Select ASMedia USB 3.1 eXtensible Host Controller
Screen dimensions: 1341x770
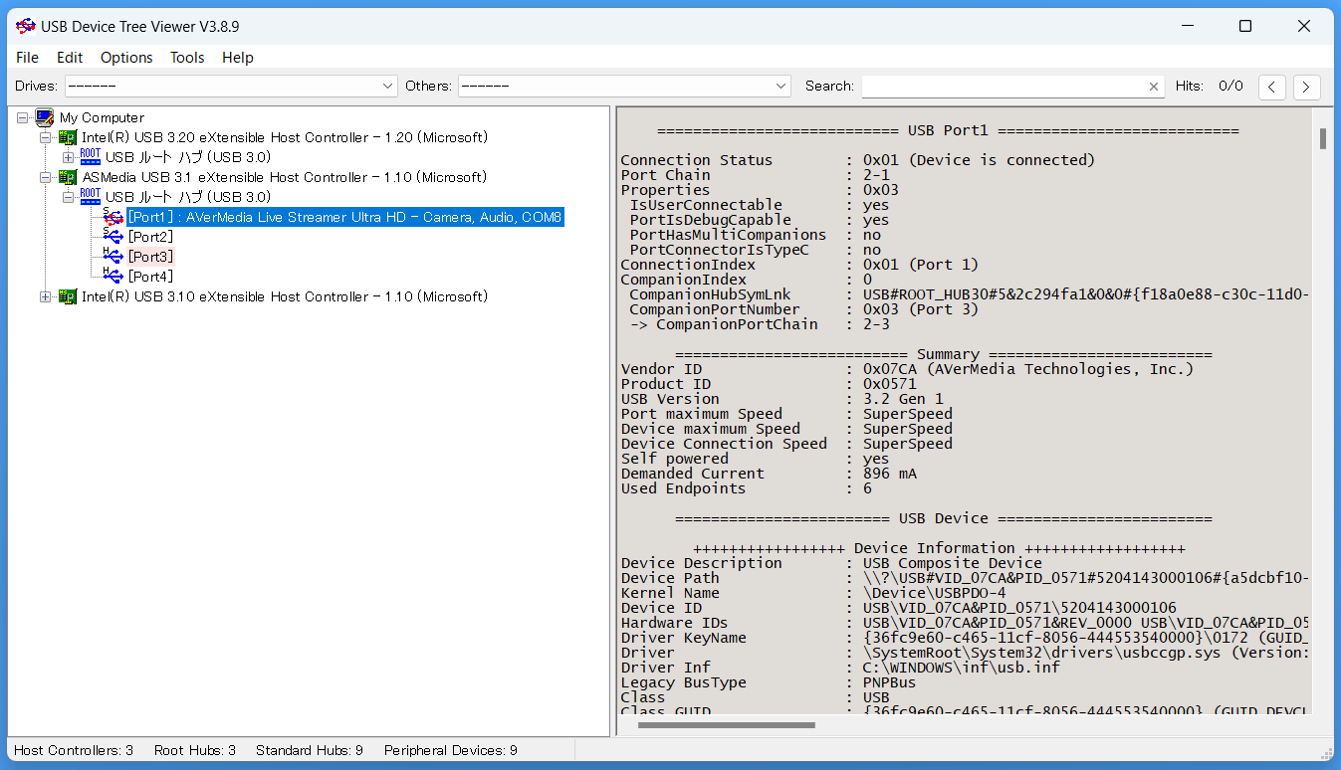click(x=285, y=177)
